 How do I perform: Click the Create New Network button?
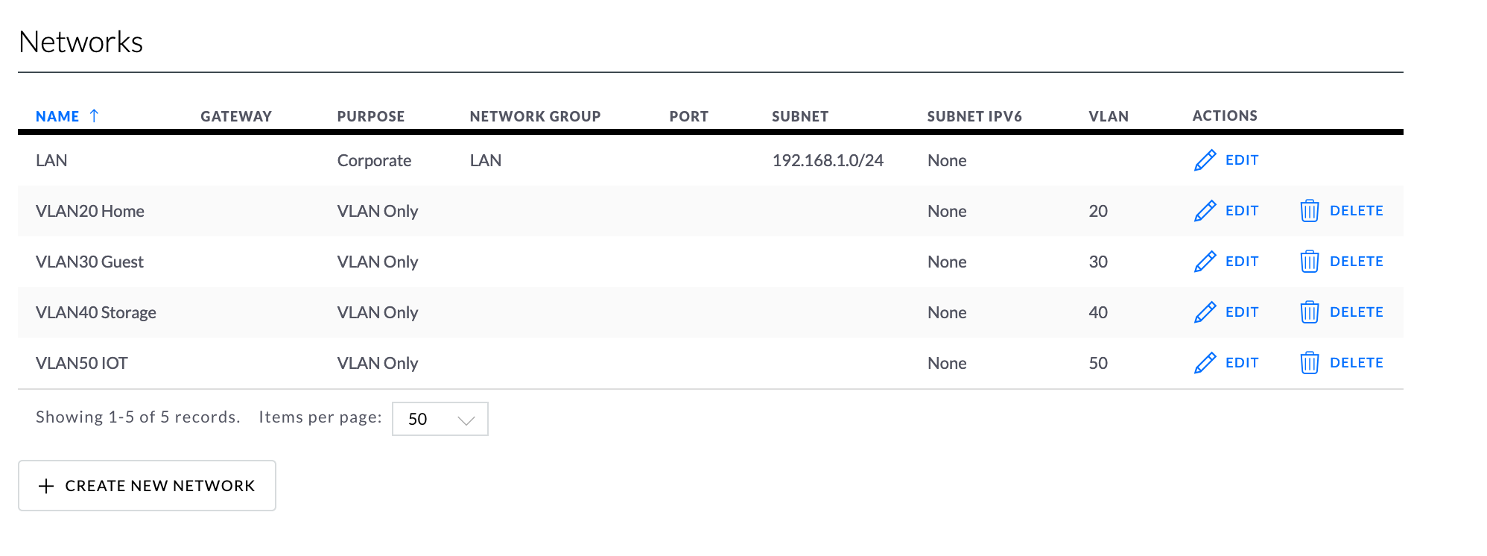coord(147,485)
